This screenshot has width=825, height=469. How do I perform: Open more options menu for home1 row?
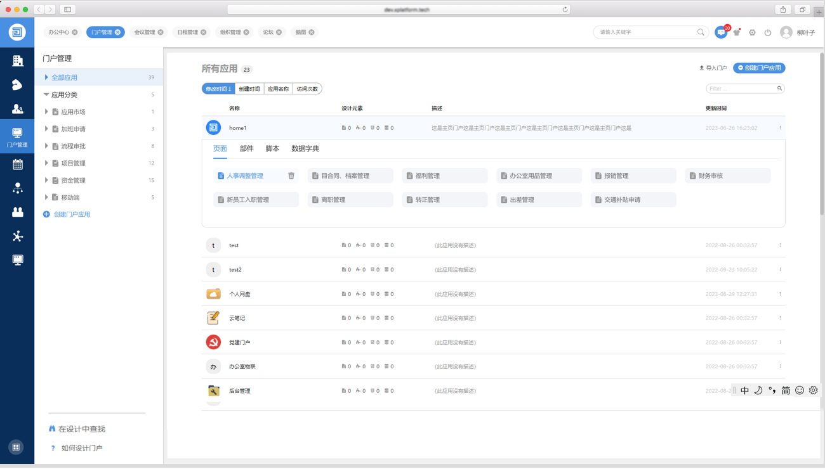(780, 128)
